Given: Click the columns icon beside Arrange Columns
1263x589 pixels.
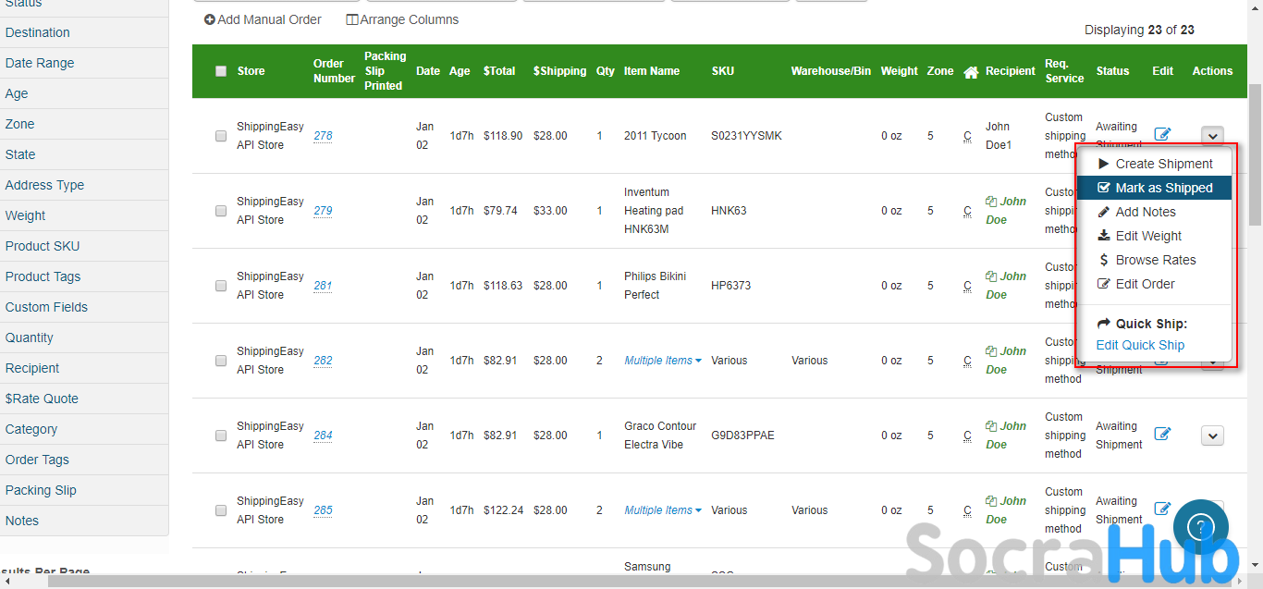Looking at the screenshot, I should click(x=351, y=19).
